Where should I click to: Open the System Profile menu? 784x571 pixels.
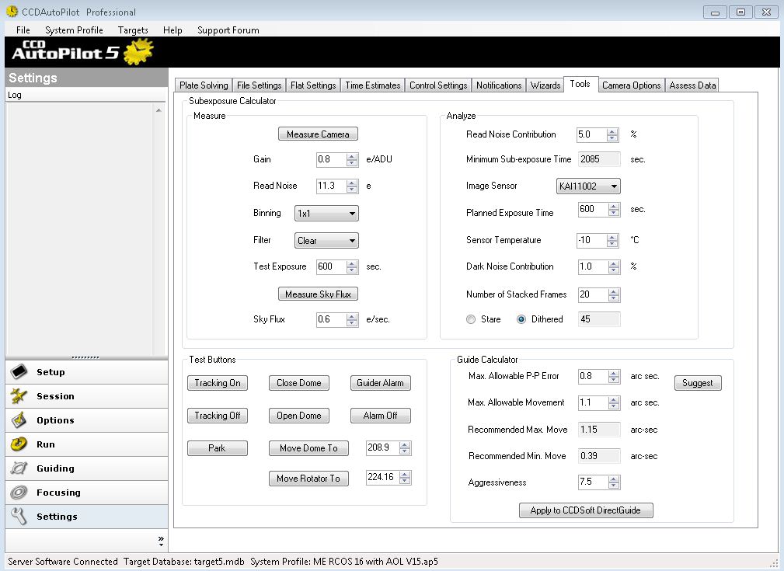coord(74,30)
